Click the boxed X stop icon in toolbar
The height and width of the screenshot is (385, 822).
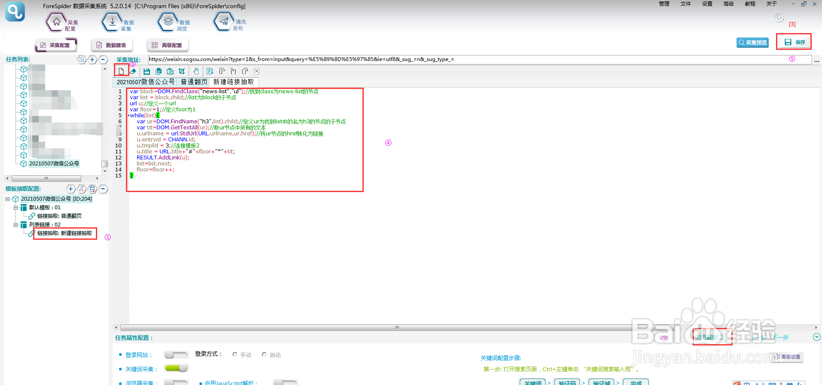coord(257,71)
